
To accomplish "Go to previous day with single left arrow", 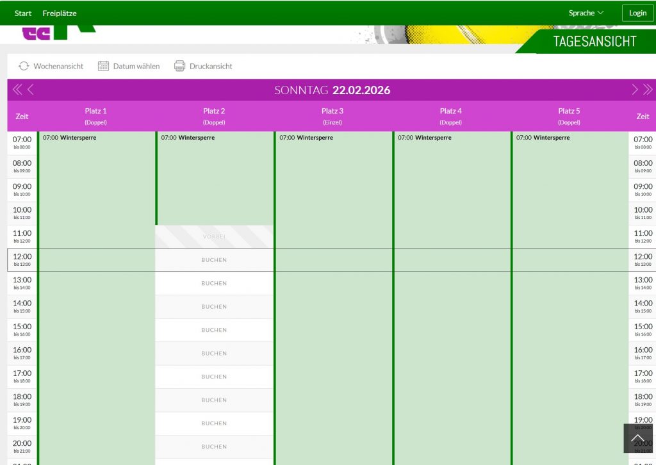I will pyautogui.click(x=30, y=90).
